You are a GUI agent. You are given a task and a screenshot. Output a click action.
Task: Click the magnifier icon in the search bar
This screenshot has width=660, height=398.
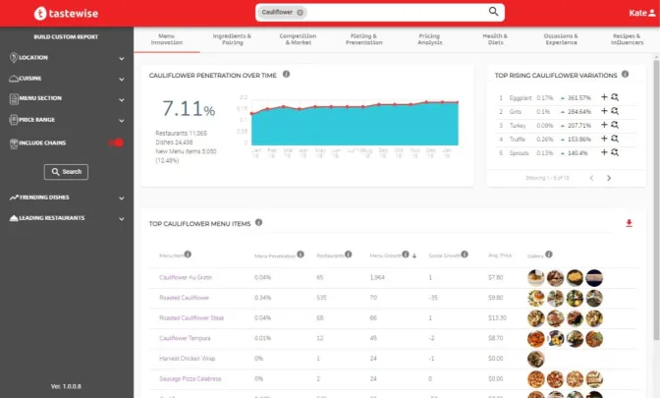click(493, 12)
